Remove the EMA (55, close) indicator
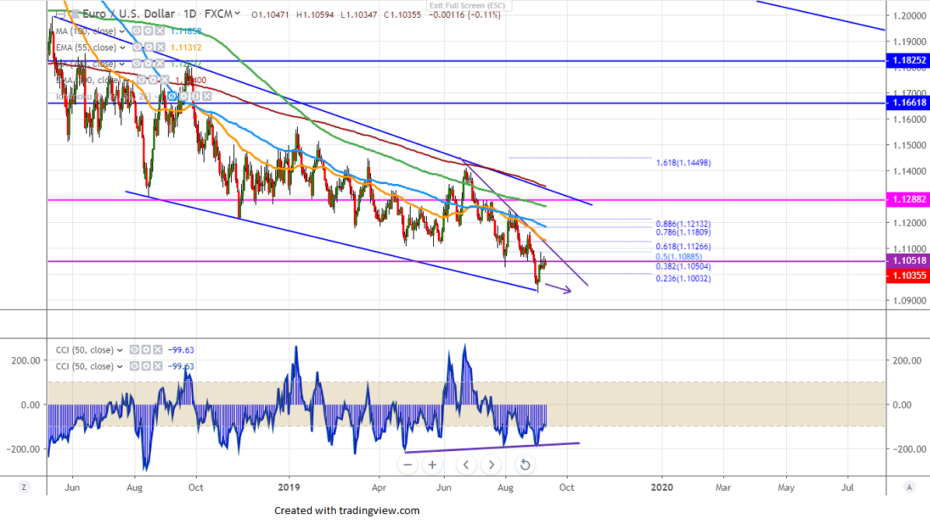This screenshot has height=528, width=930. pos(159,47)
